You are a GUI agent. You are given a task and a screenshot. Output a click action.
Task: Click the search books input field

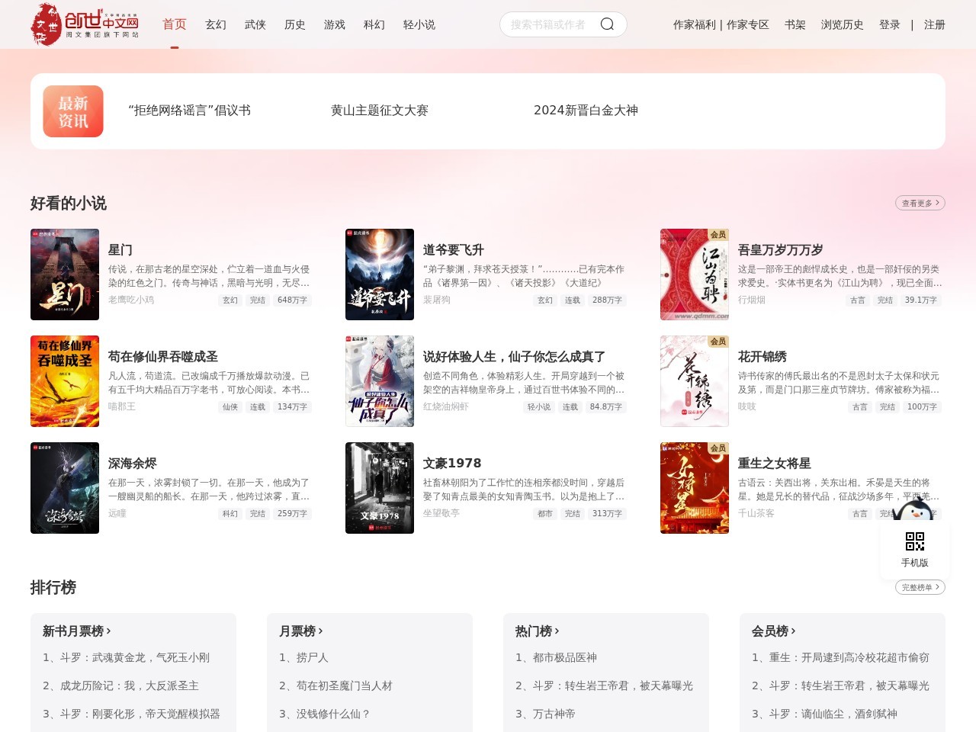point(549,24)
